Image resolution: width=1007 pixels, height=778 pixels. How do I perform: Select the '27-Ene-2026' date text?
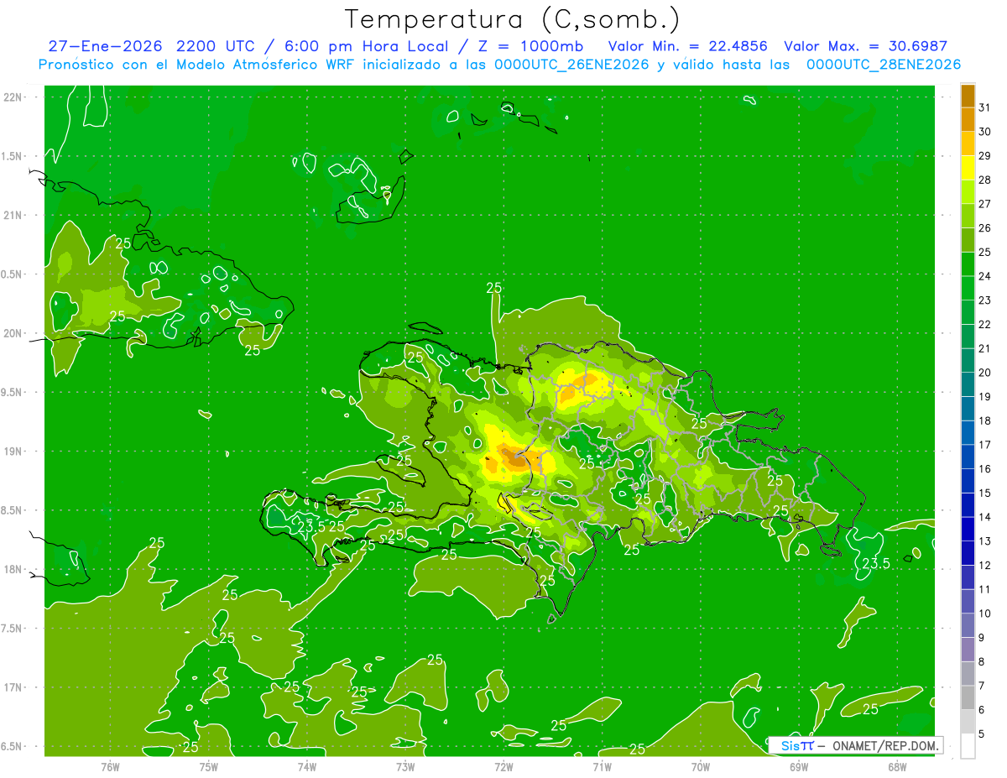(x=105, y=46)
